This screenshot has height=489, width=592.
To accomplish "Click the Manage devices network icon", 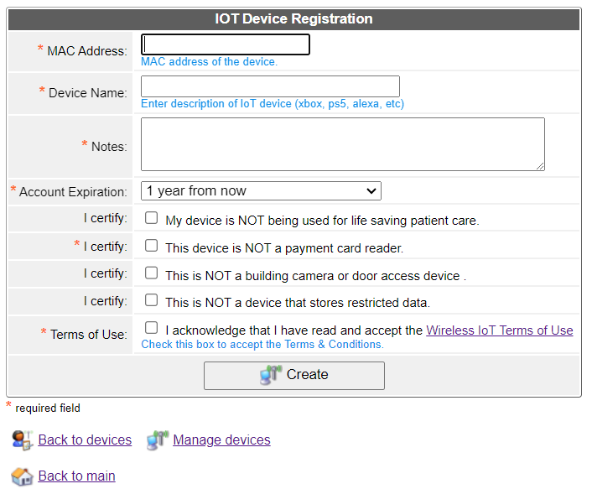I will click(158, 440).
